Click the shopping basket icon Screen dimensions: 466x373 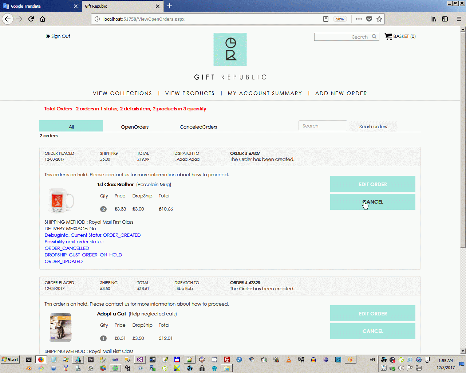pyautogui.click(x=388, y=36)
